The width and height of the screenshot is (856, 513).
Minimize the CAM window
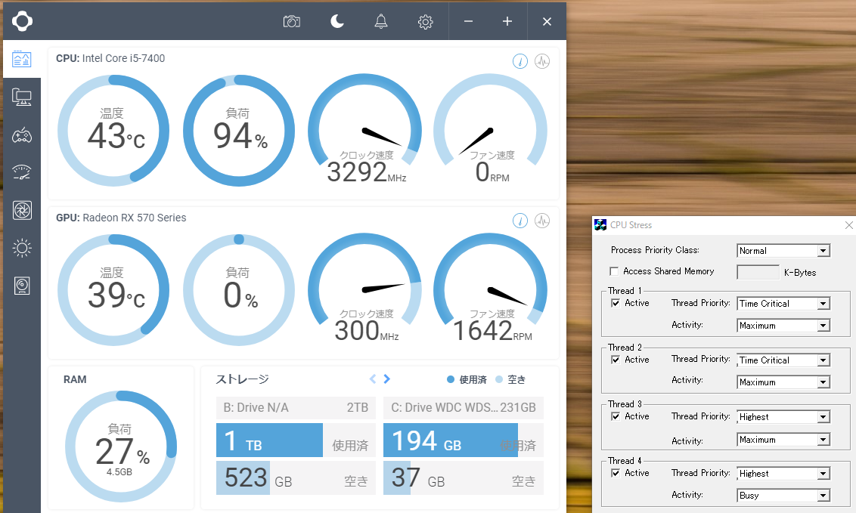point(468,21)
